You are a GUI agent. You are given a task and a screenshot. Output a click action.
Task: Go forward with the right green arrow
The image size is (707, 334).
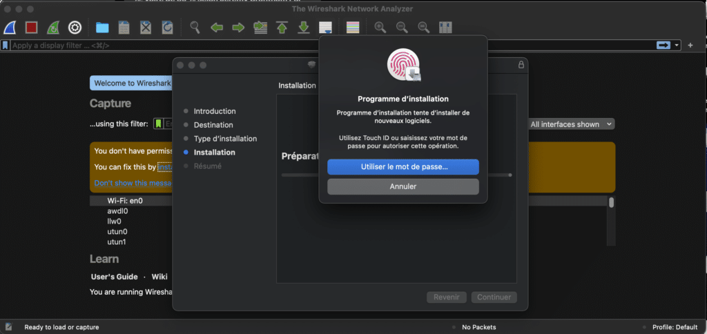(238, 28)
